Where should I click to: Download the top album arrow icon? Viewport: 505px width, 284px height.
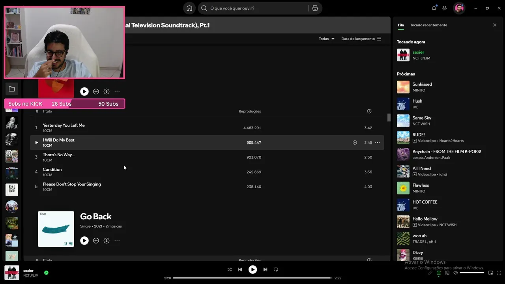coord(107,92)
